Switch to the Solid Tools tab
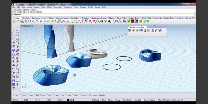 [146, 18]
